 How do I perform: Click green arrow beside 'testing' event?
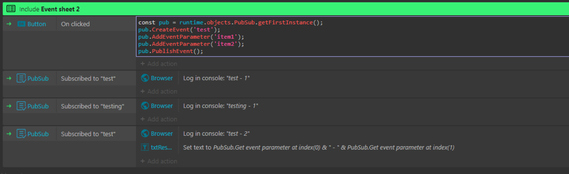pyautogui.click(x=9, y=106)
